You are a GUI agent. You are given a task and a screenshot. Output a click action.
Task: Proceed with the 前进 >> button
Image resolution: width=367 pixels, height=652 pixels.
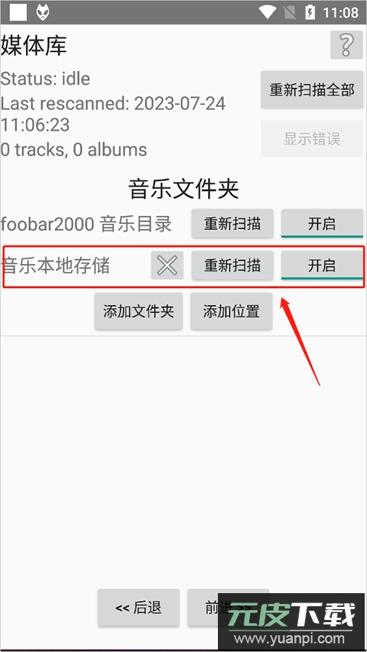[228, 608]
